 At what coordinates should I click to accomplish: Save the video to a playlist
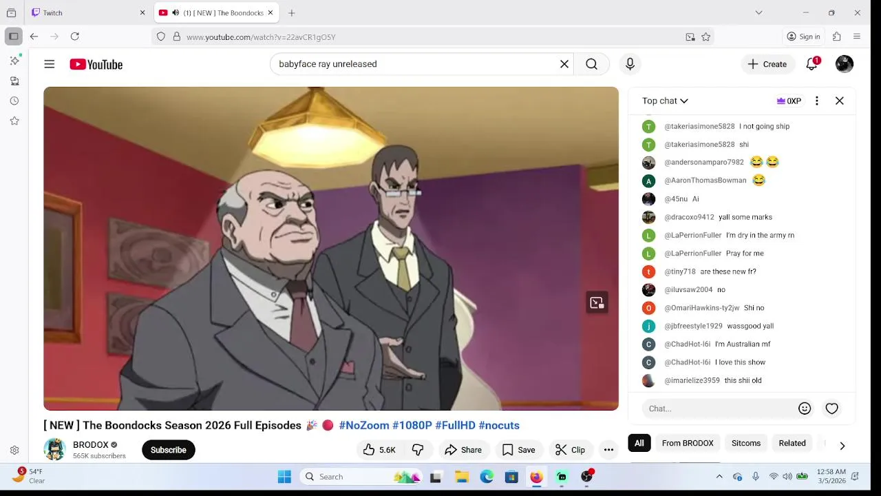click(518, 450)
